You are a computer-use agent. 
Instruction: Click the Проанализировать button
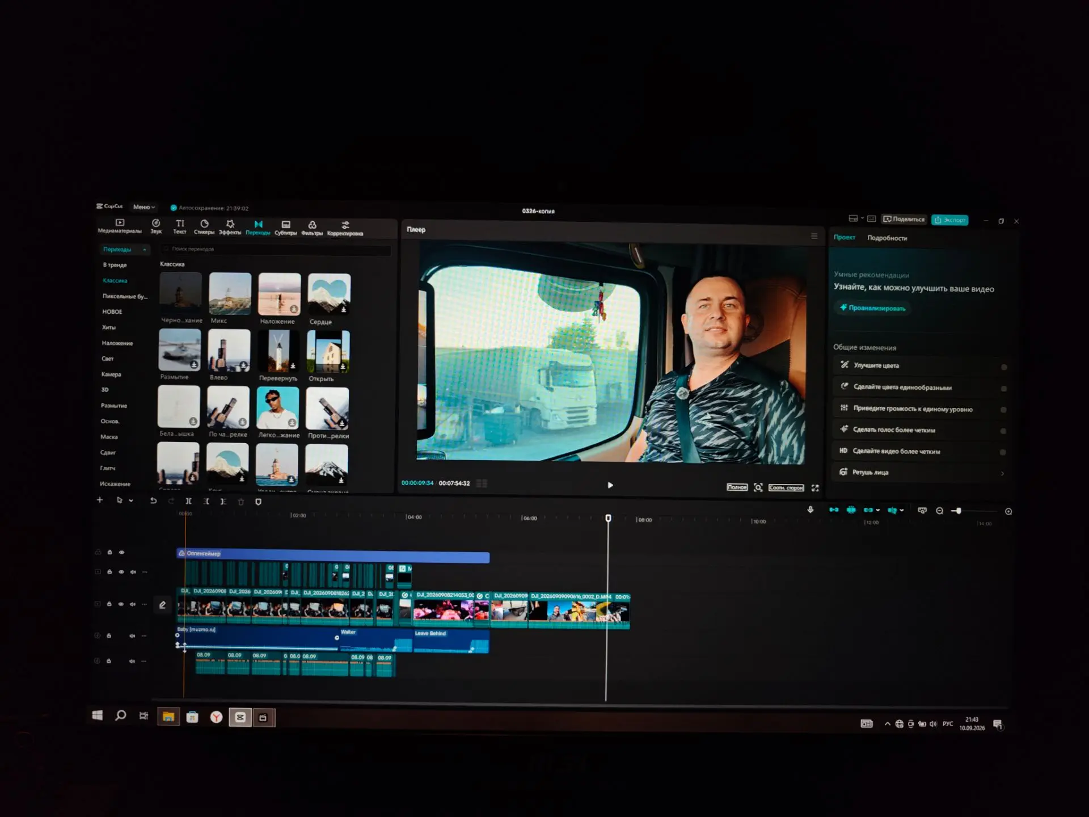pyautogui.click(x=873, y=308)
